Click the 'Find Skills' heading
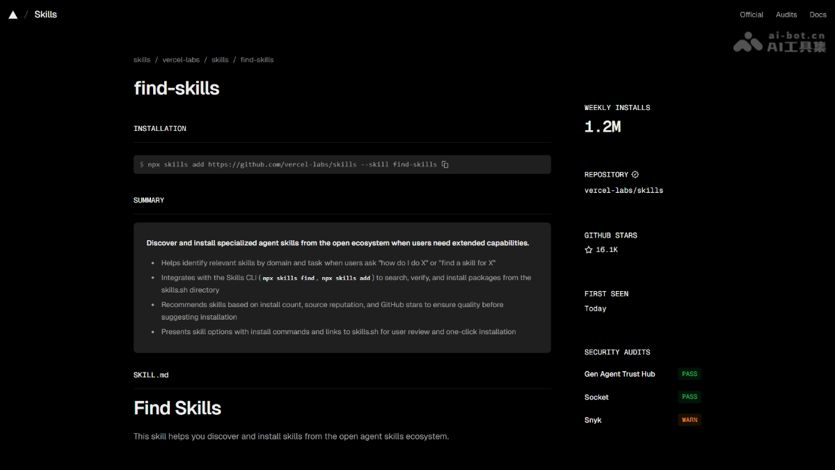The image size is (835, 470). tap(177, 408)
